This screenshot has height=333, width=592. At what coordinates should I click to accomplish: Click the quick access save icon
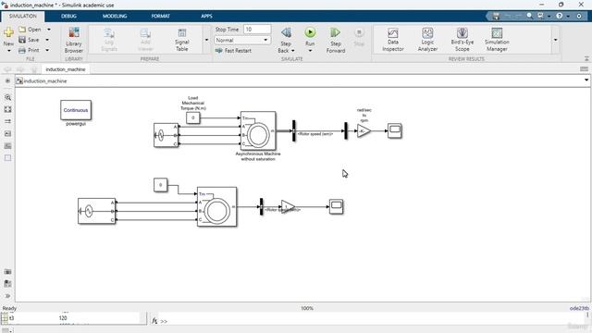(496, 16)
